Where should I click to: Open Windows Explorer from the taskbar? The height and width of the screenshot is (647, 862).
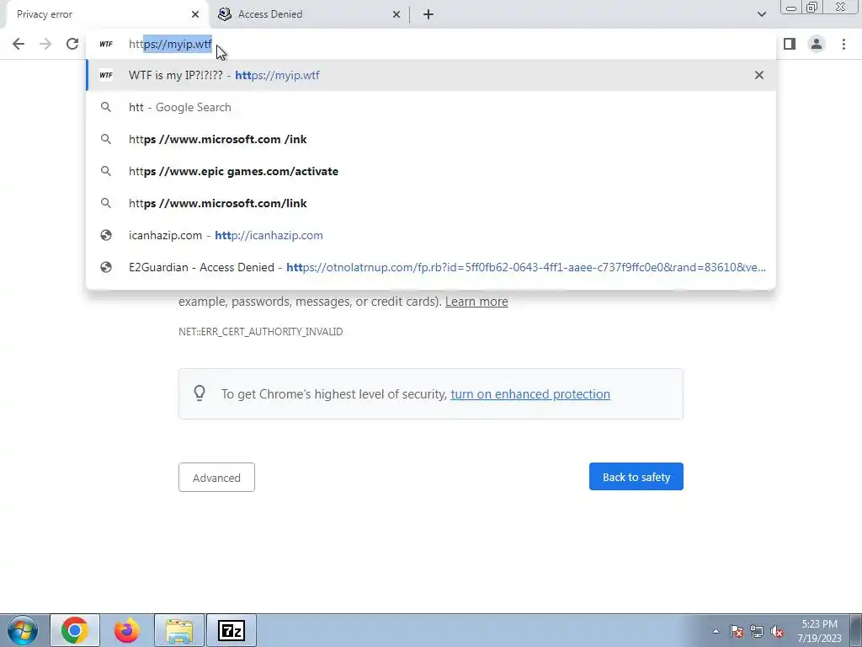point(179,630)
